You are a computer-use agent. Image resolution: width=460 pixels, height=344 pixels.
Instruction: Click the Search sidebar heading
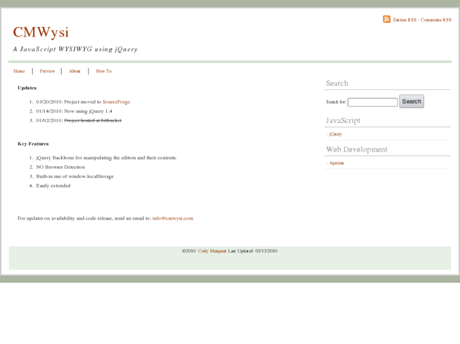click(337, 83)
